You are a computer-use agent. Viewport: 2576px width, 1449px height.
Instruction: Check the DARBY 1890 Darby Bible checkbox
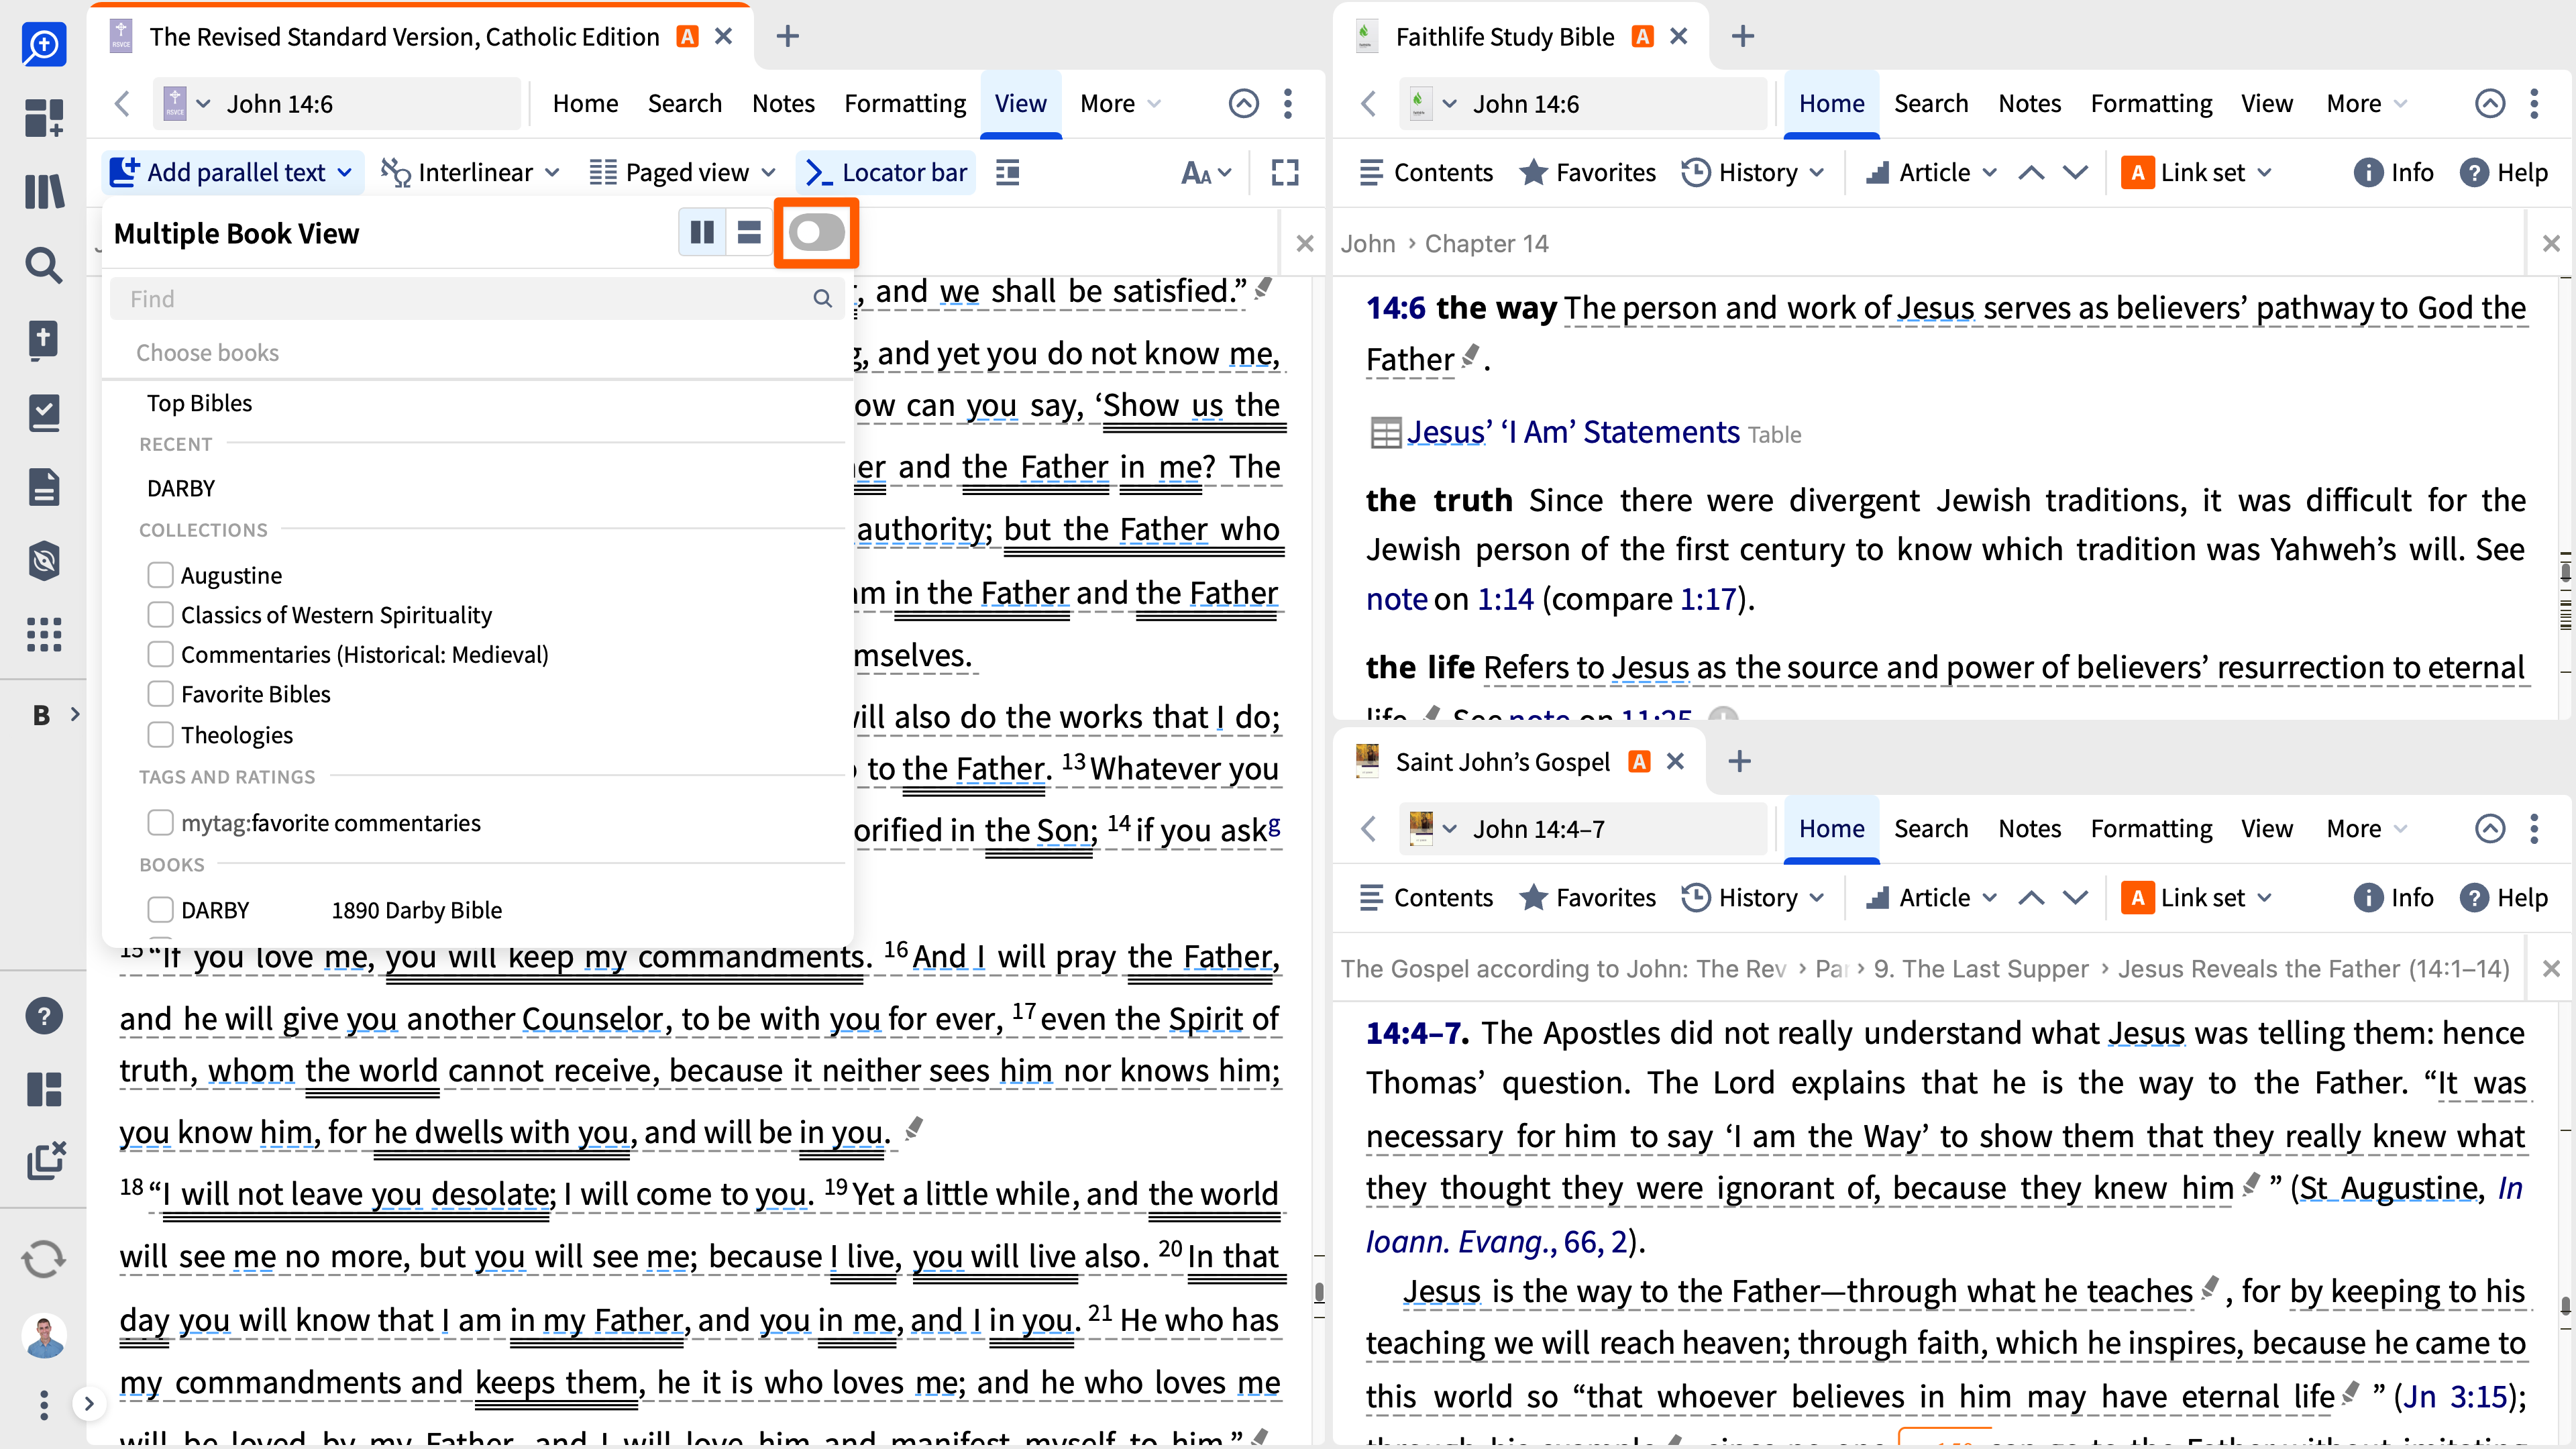click(x=160, y=910)
